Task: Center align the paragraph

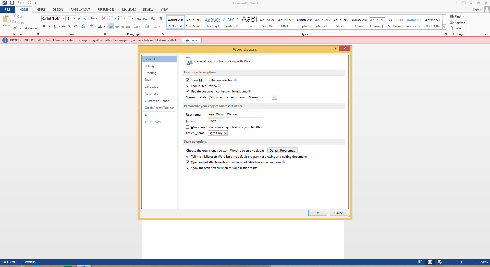Action: (x=117, y=26)
